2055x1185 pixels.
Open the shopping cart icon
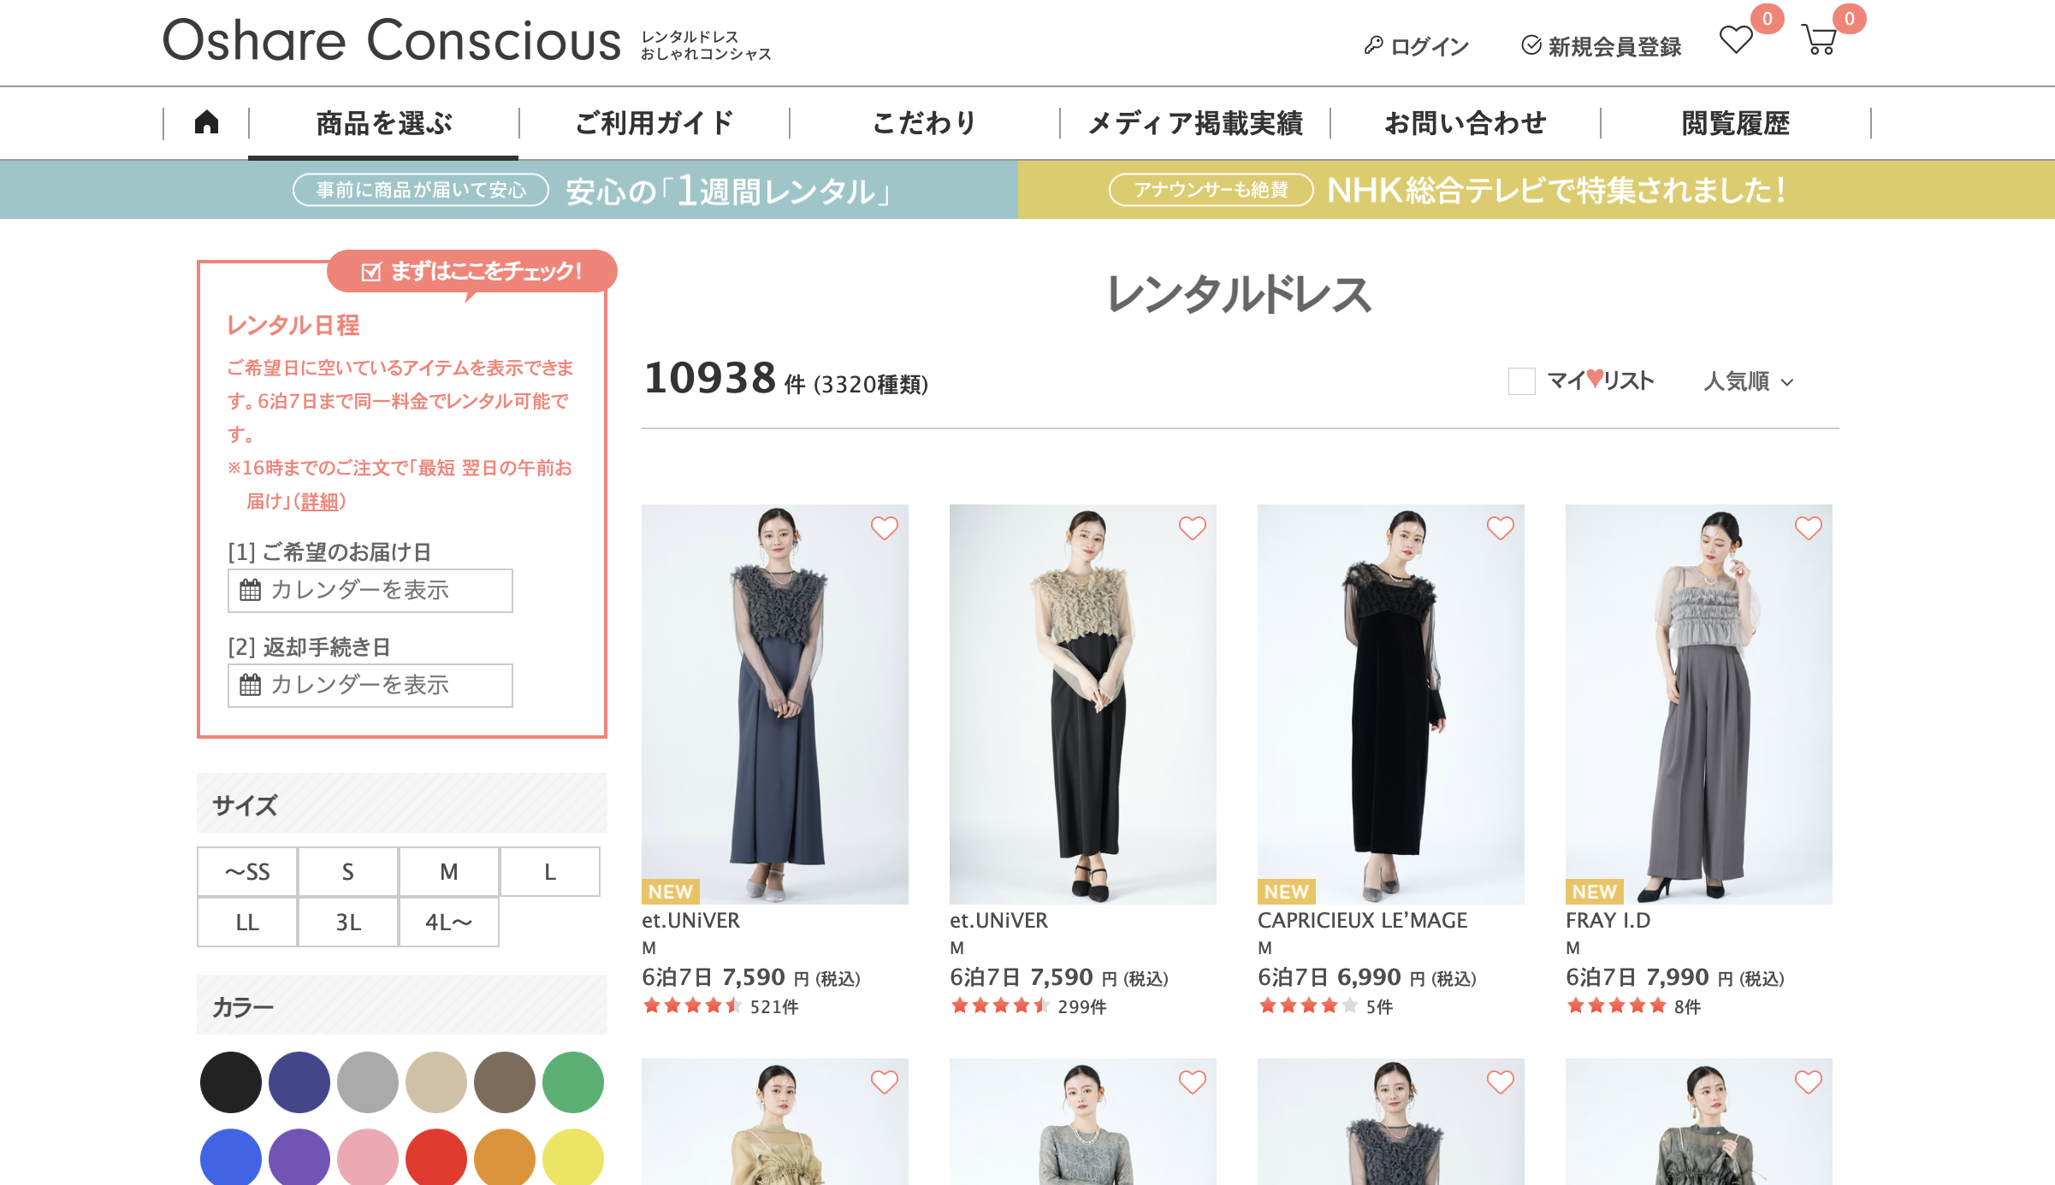point(1819,40)
